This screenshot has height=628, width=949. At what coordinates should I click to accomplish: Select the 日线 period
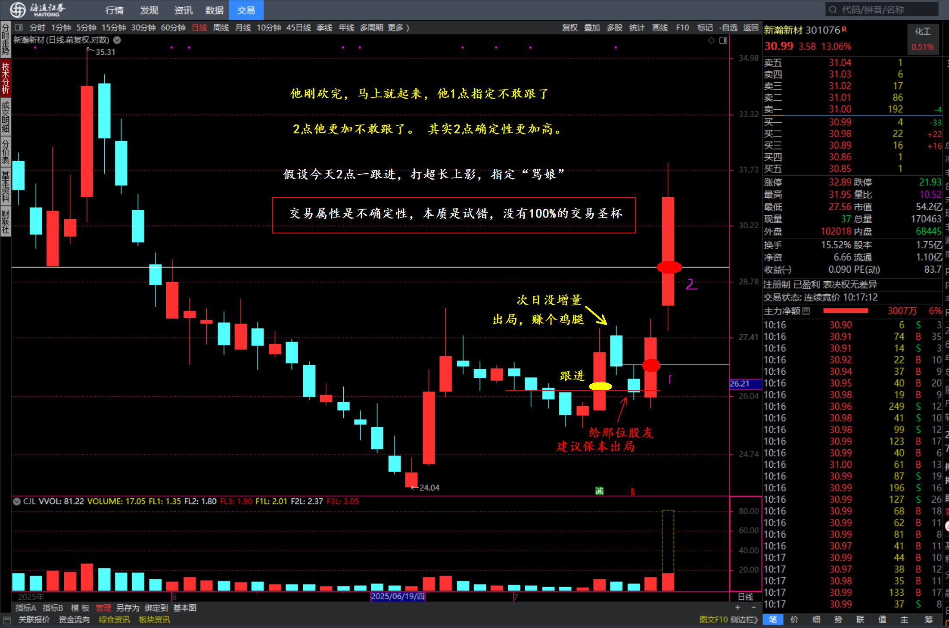pos(199,28)
